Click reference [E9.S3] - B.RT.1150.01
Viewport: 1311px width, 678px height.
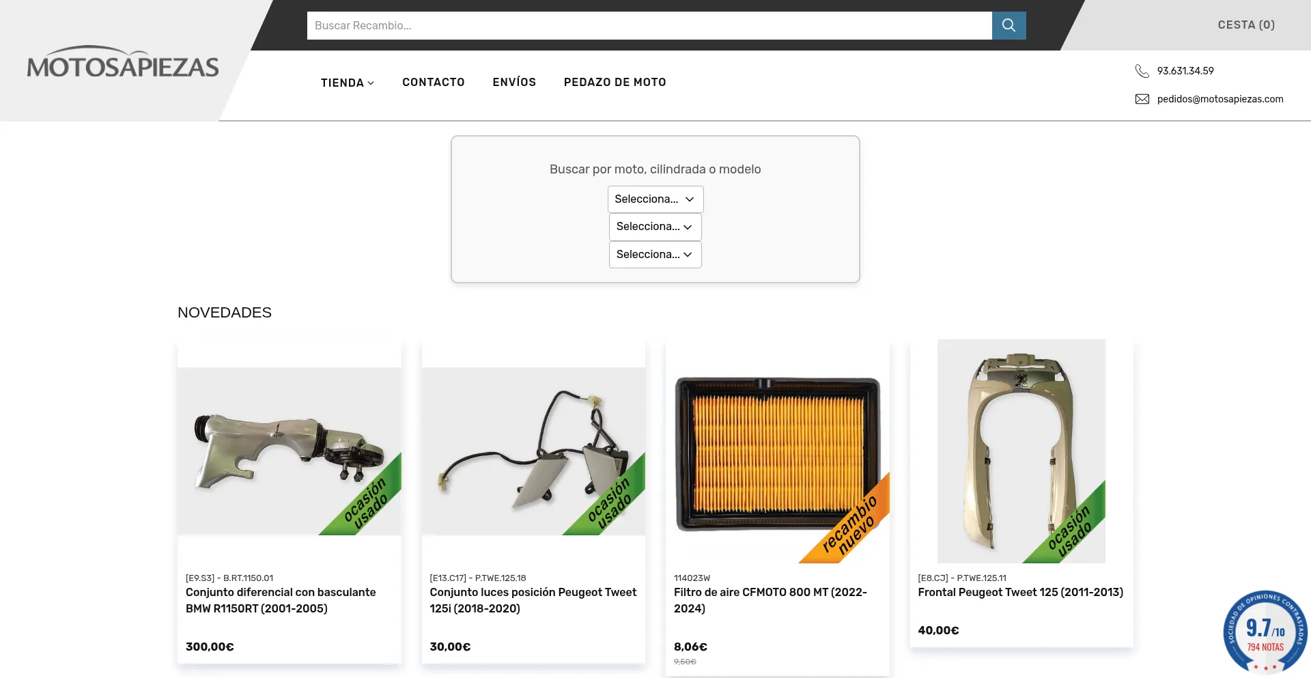coord(229,578)
